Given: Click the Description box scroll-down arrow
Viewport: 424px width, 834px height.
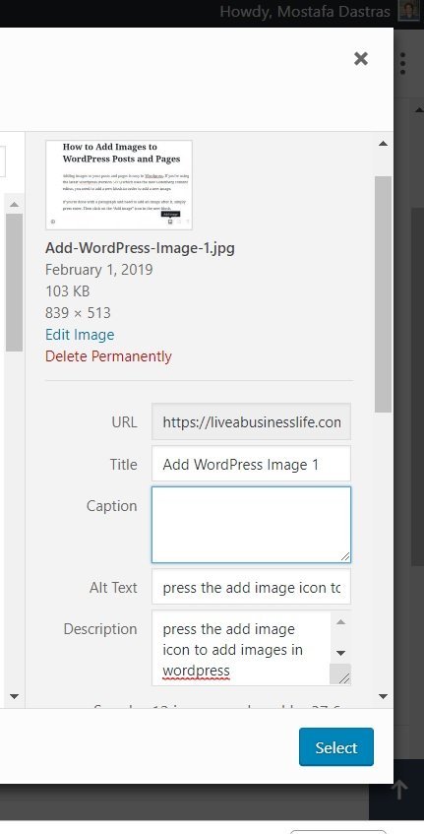Looking at the screenshot, I should [341, 653].
